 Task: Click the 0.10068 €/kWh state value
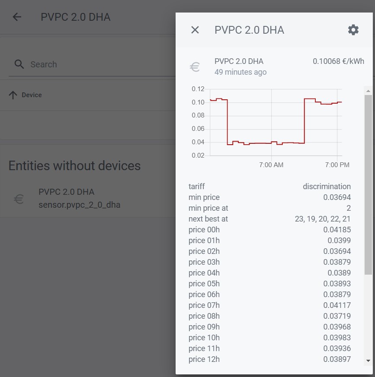point(338,61)
